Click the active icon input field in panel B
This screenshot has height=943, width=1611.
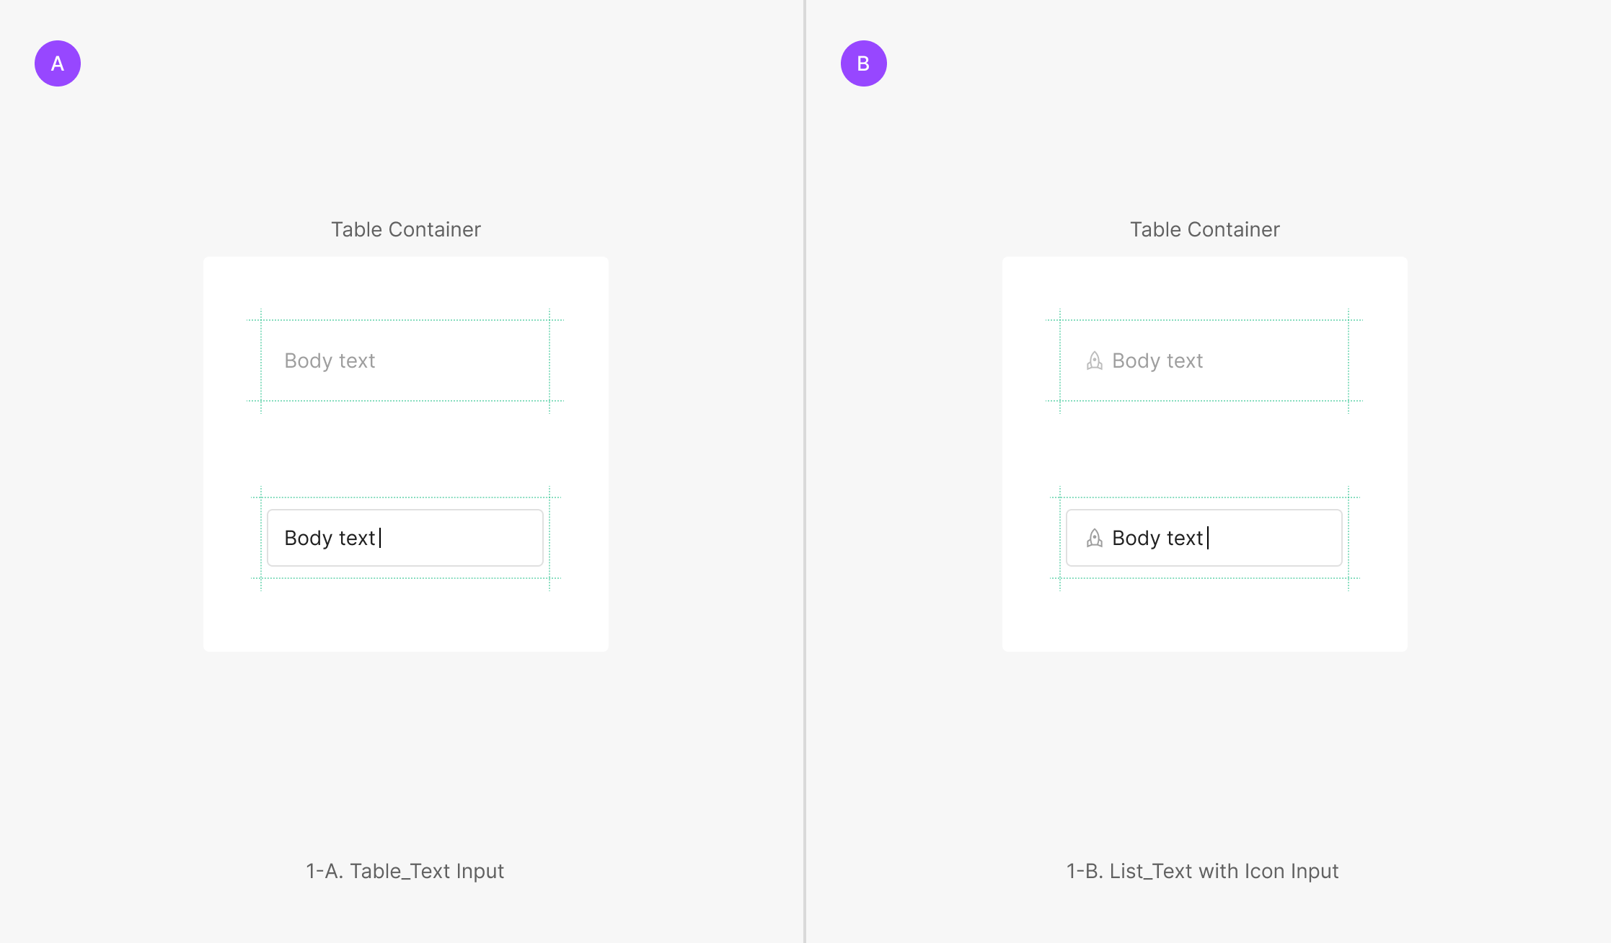coord(1204,538)
